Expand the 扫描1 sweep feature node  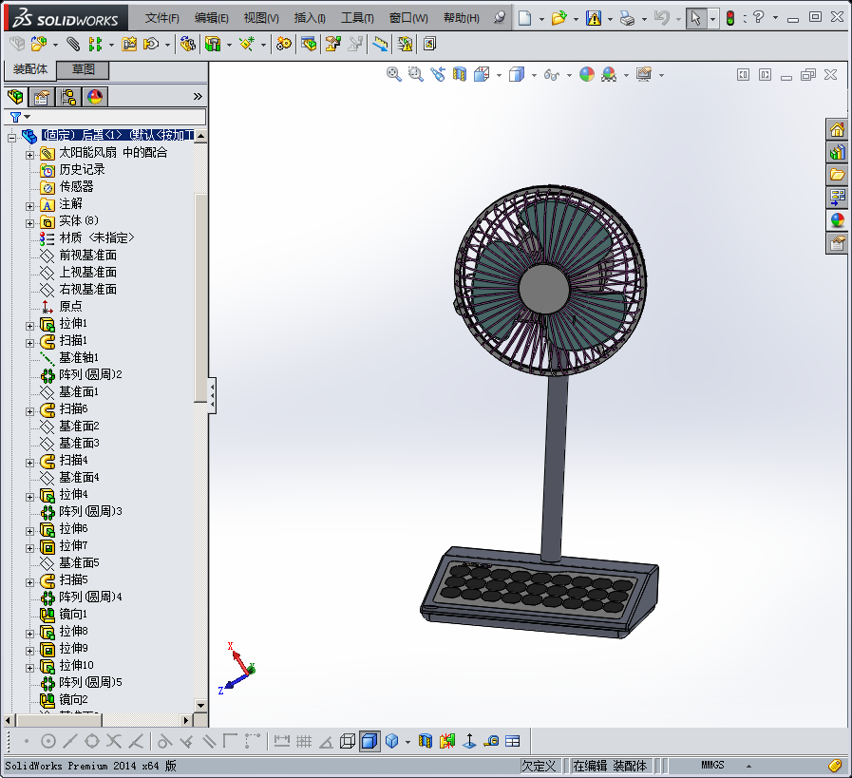click(29, 343)
